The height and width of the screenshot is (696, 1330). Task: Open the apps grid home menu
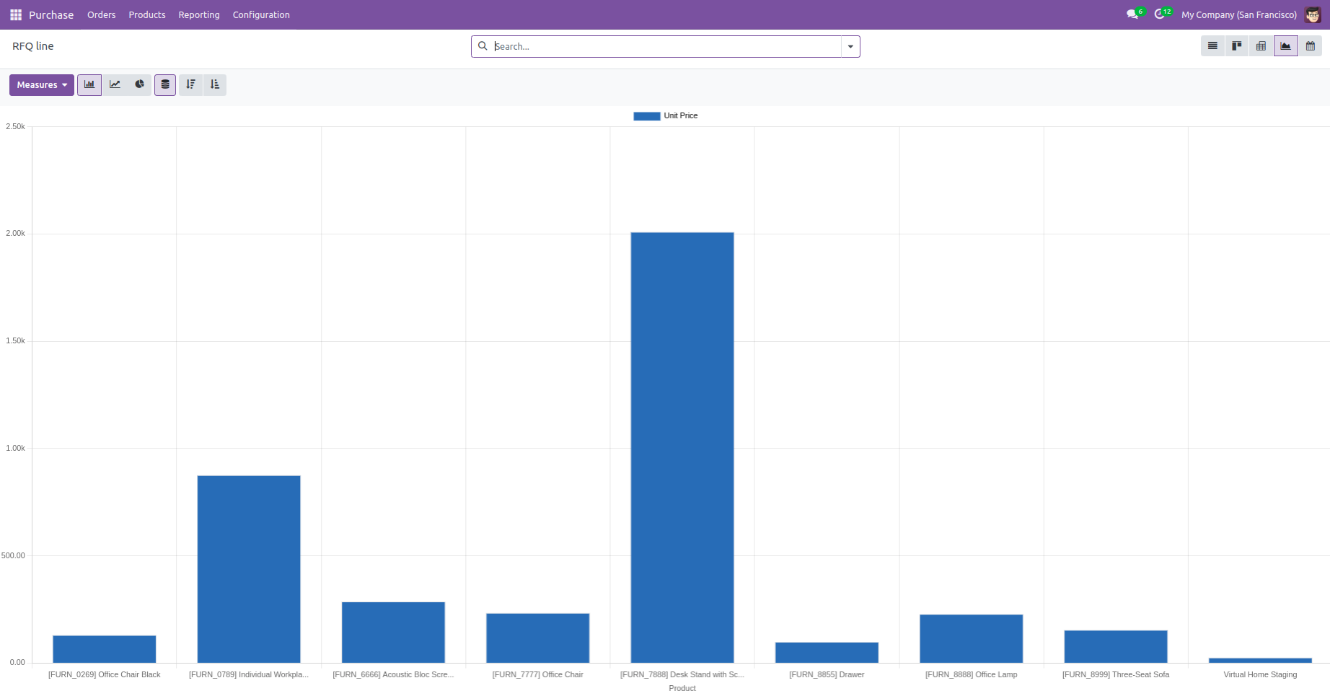point(16,14)
